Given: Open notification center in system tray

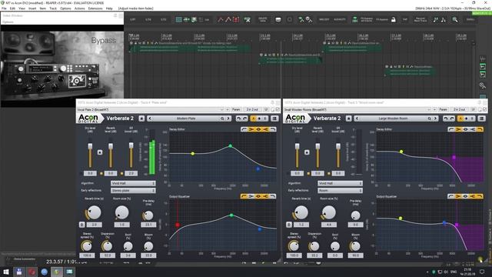Looking at the screenshot, I should pos(482,272).
